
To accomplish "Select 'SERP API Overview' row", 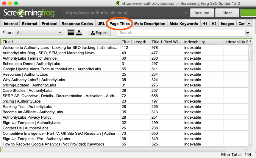I will (x=124, y=96).
